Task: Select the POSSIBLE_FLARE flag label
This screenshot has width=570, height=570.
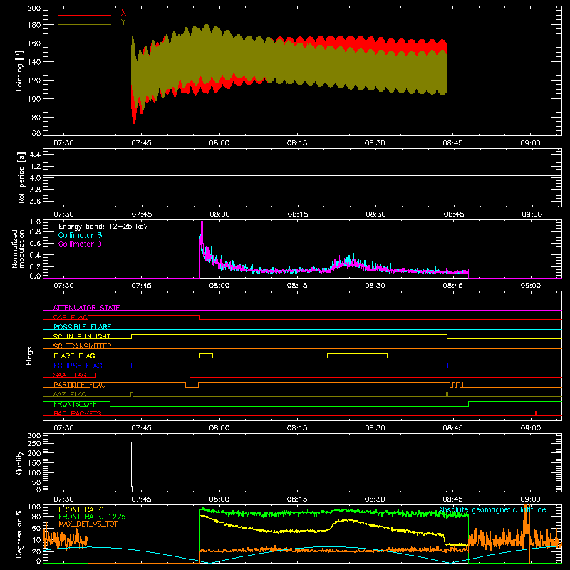Action: point(82,327)
